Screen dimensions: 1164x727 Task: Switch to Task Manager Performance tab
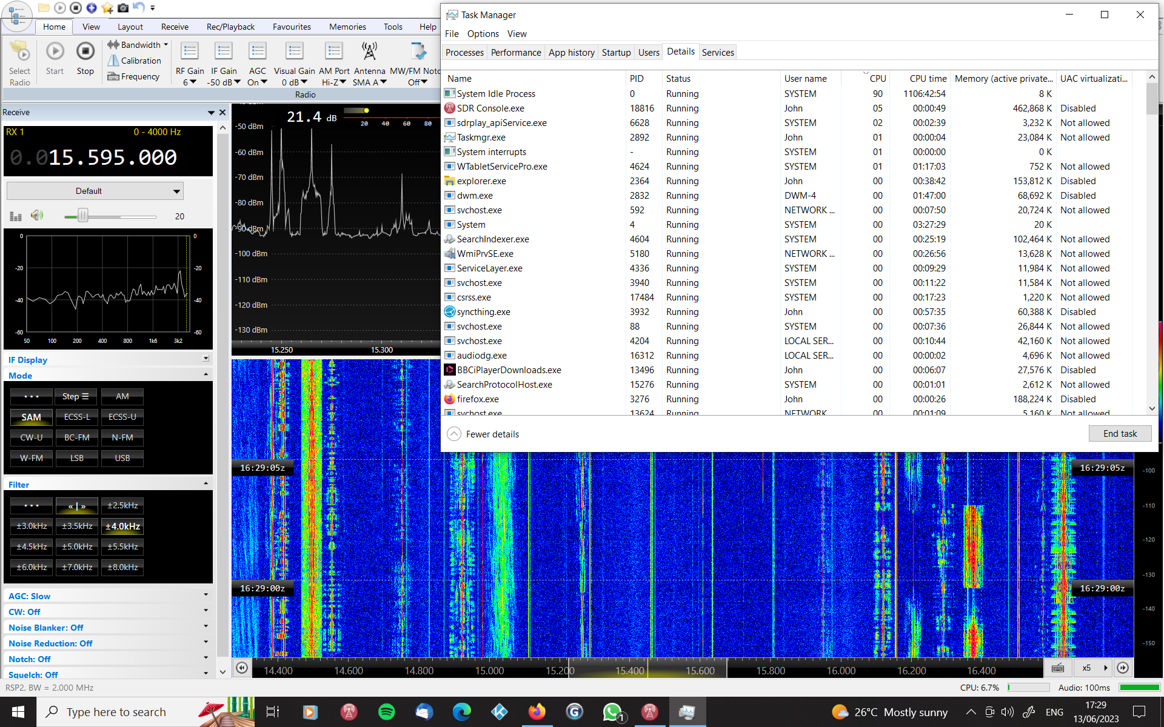tap(515, 53)
